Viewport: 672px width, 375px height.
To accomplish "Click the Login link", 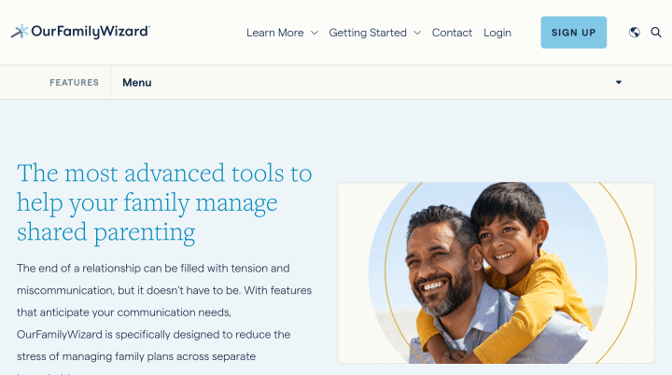I will pyautogui.click(x=497, y=33).
